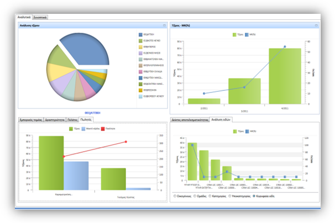Click Τζίρος legend icon in Πωλητές chart
Screen dimensions: 335x223
(x=71, y=129)
